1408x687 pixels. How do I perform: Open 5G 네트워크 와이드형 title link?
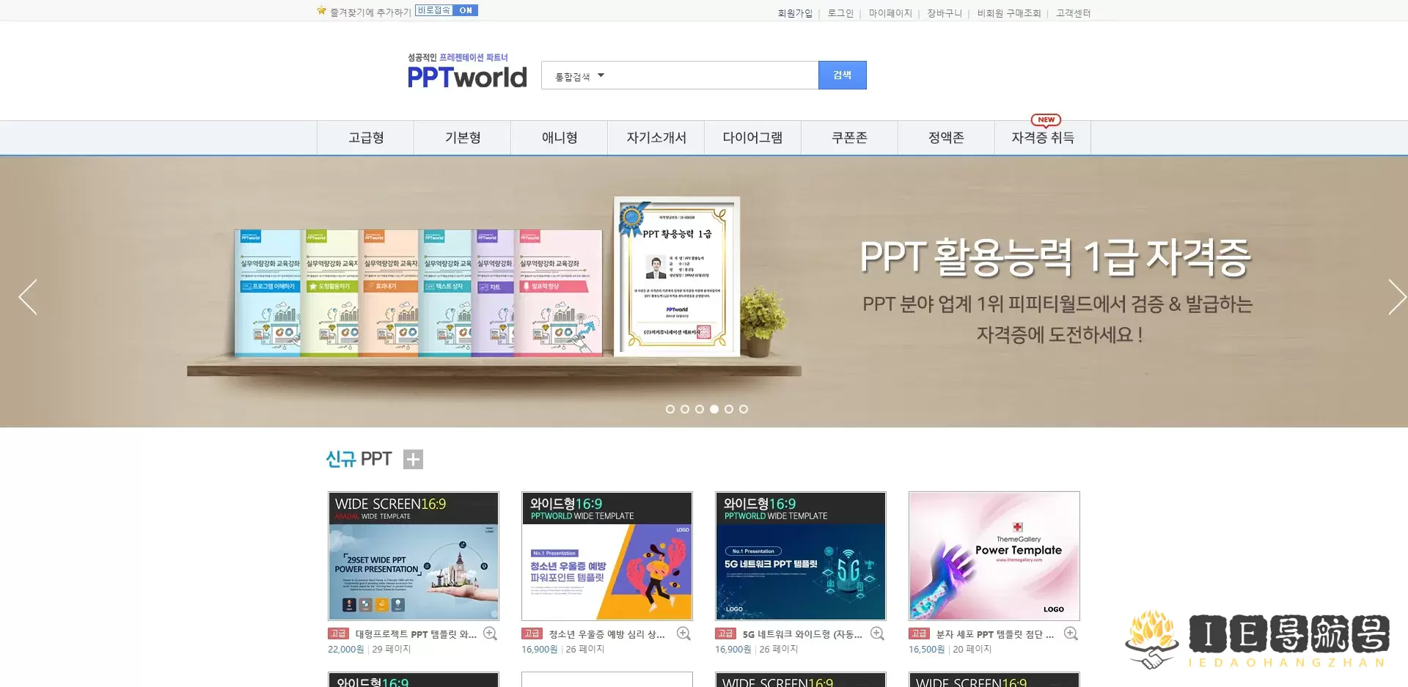(x=802, y=634)
